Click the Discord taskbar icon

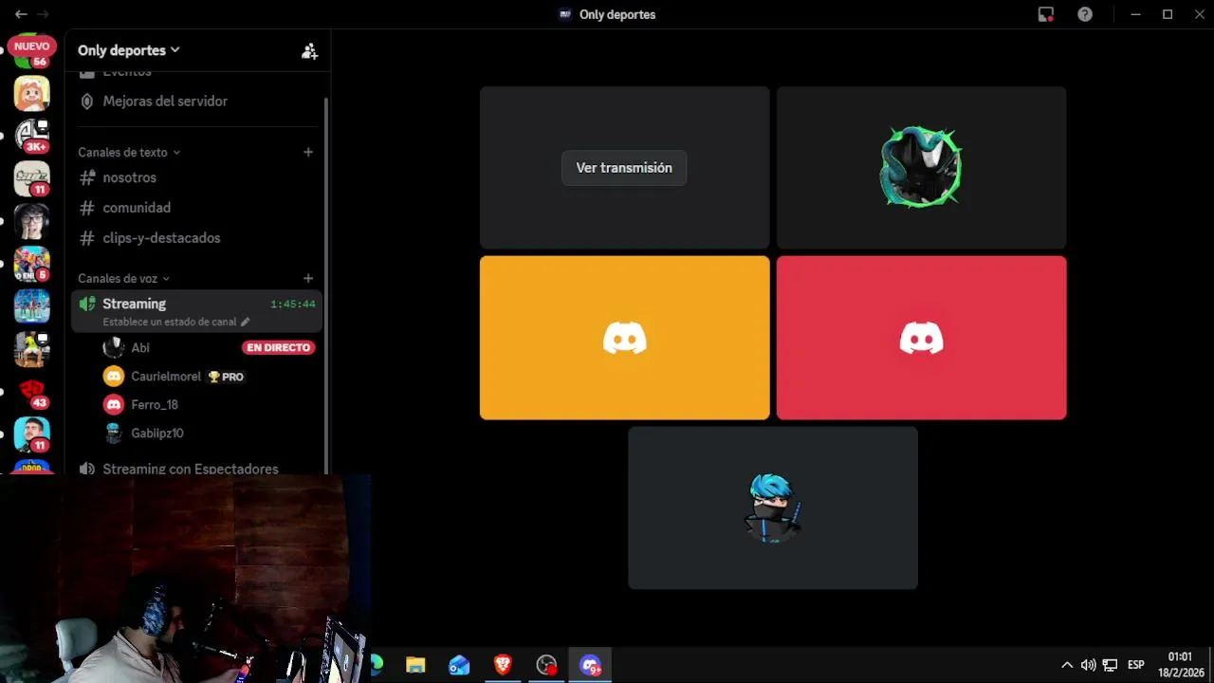590,665
